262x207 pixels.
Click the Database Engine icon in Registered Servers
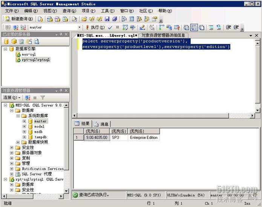click(x=6, y=41)
